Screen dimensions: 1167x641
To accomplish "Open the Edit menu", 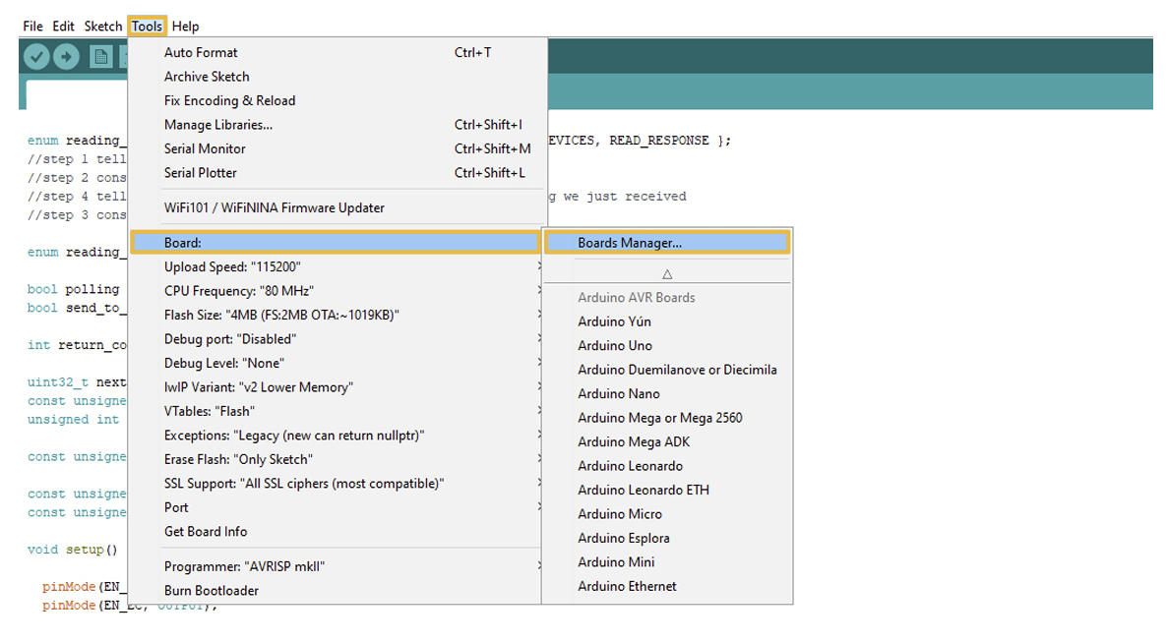I will (x=63, y=26).
